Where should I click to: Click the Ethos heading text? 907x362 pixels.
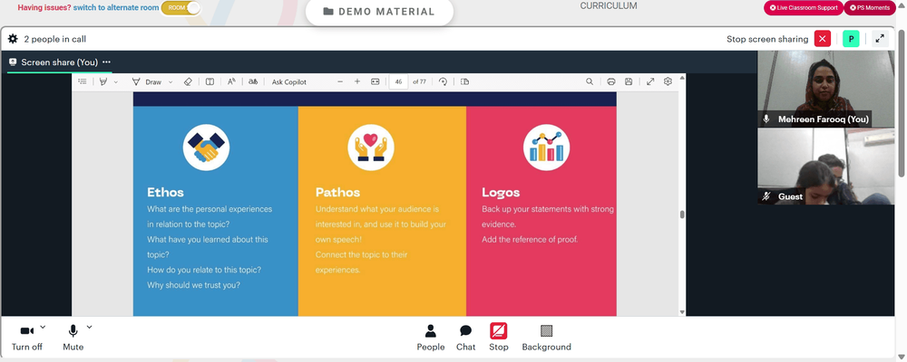(165, 192)
